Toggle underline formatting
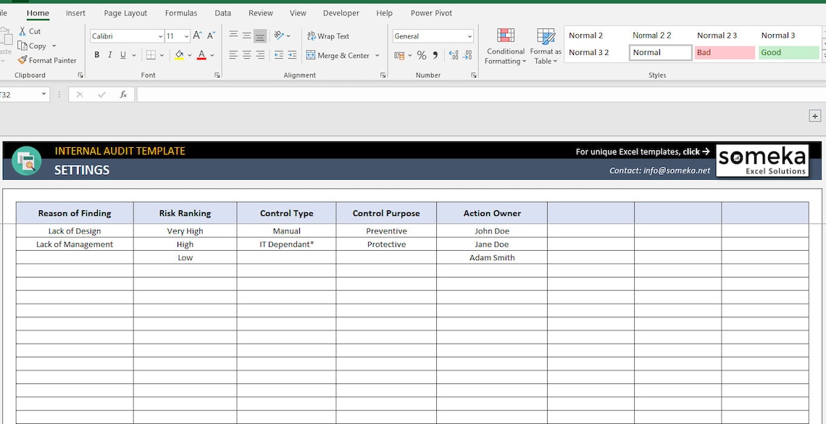The height and width of the screenshot is (424, 826). point(122,54)
